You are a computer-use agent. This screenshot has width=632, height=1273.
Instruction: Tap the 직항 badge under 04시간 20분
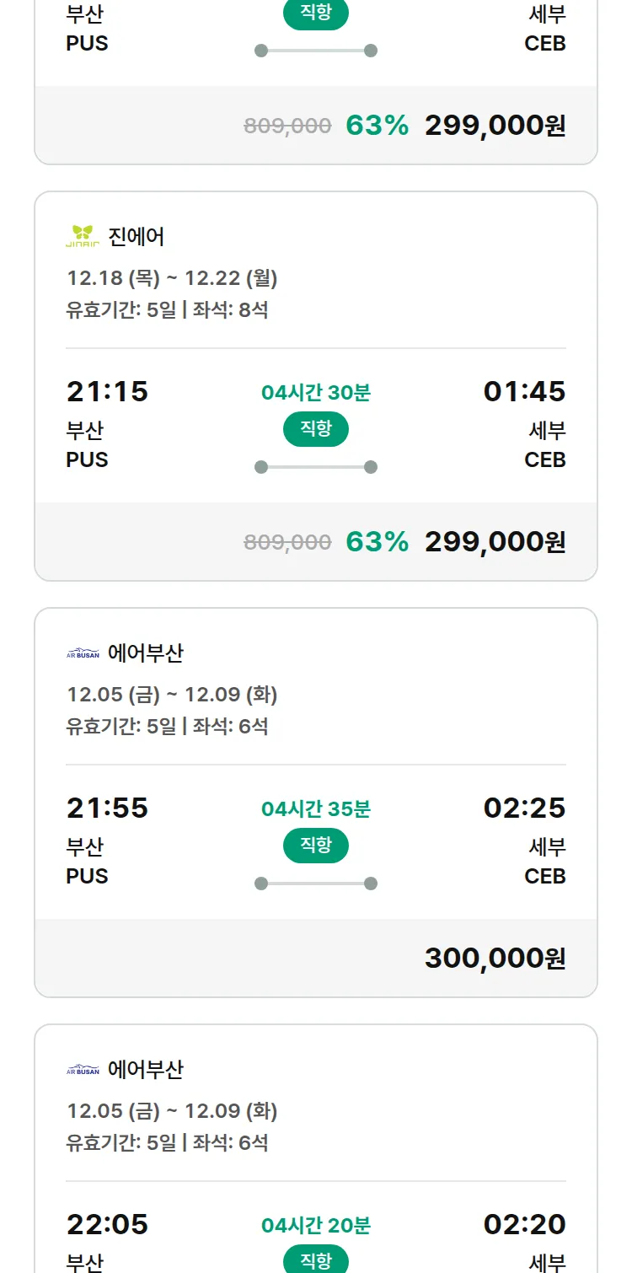click(x=316, y=1260)
